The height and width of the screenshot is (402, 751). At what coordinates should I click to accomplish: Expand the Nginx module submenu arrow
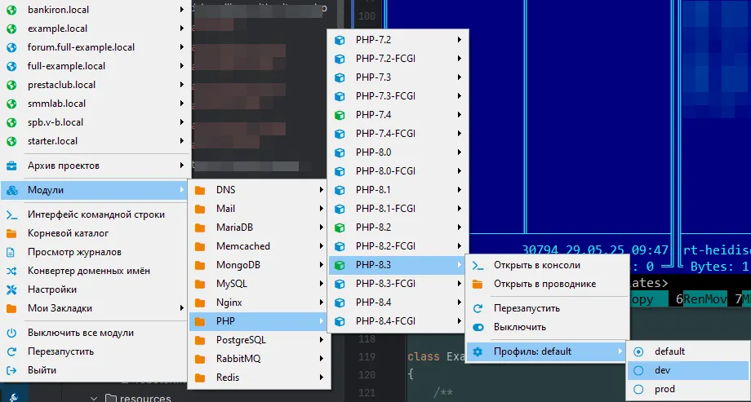tap(322, 303)
